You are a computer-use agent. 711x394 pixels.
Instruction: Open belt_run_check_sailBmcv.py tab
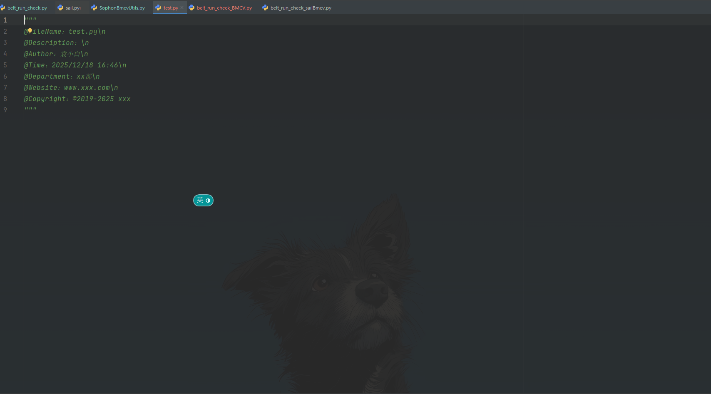click(297, 8)
